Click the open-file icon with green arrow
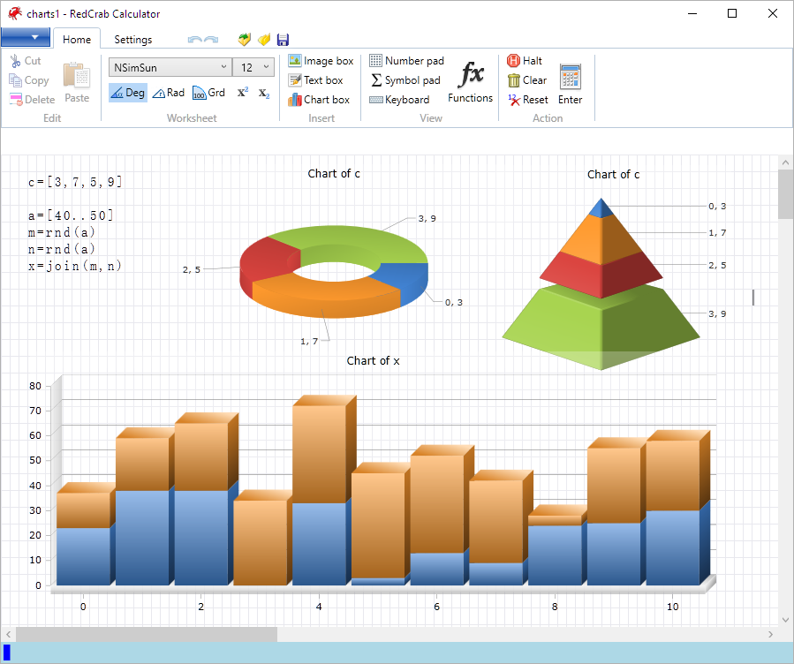The image size is (794, 664). pyautogui.click(x=245, y=40)
